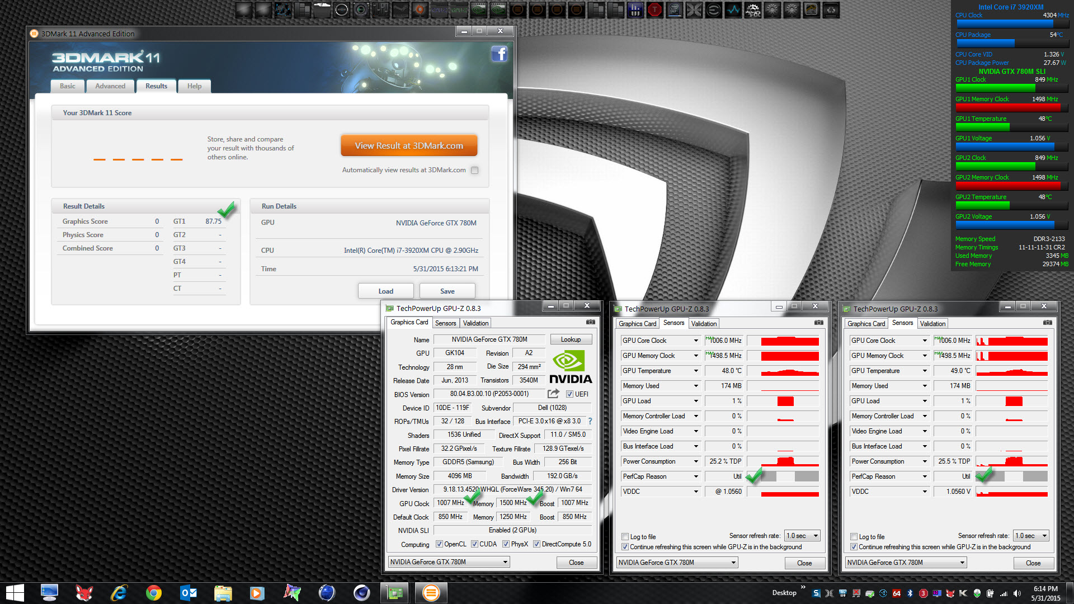Image resolution: width=1074 pixels, height=604 pixels.
Task: Click the volume icon in the system tray
Action: pos(1018,593)
